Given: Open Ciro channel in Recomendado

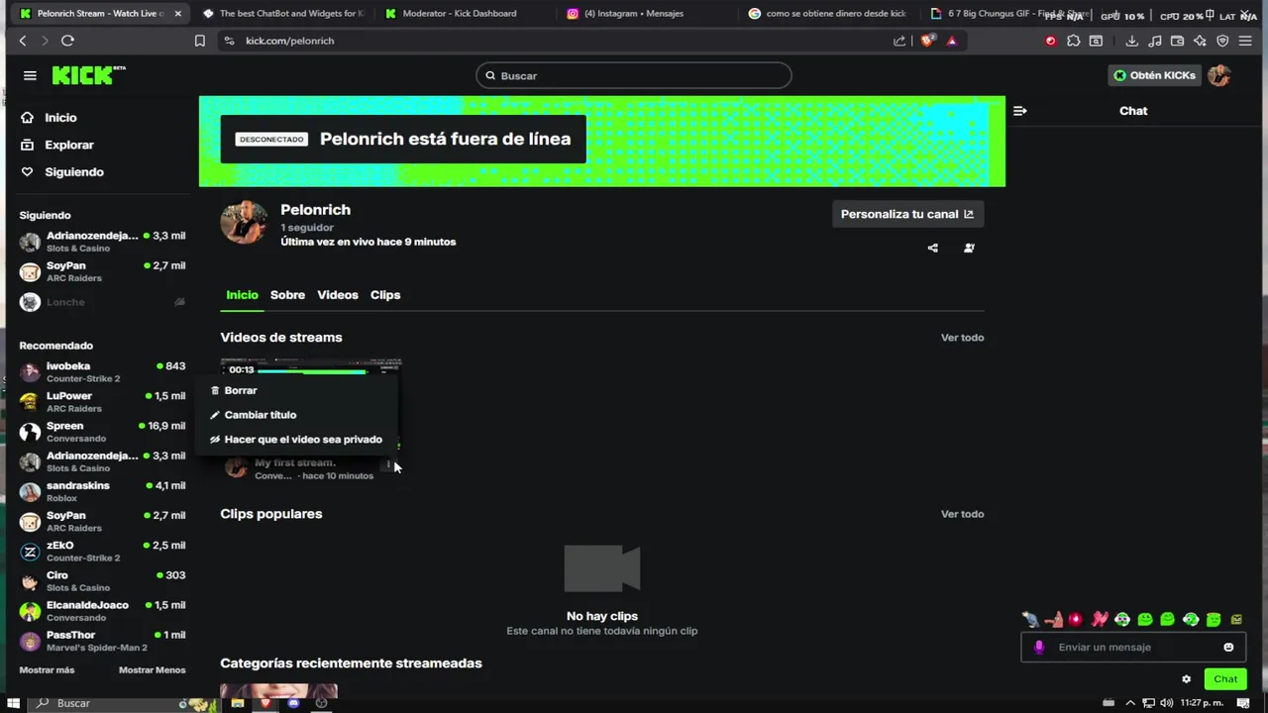Looking at the screenshot, I should 102,580.
